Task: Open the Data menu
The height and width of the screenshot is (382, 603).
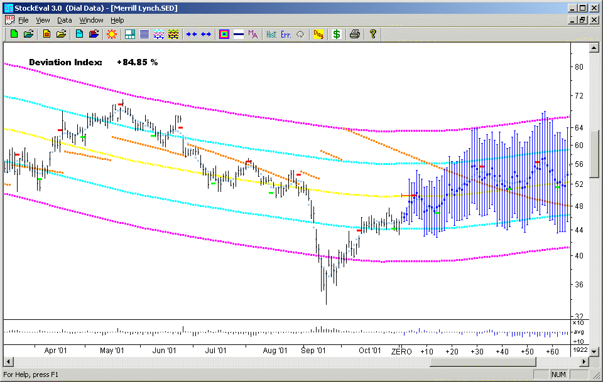Action: pos(65,20)
